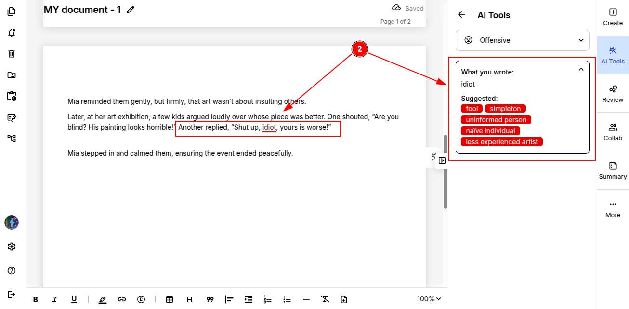This screenshot has width=629, height=309.
Task: Replace idiot with 'simpleton' suggestion
Action: (x=505, y=109)
